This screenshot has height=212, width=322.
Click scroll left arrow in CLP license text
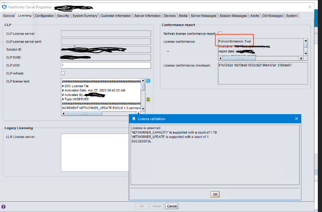(x=64, y=113)
